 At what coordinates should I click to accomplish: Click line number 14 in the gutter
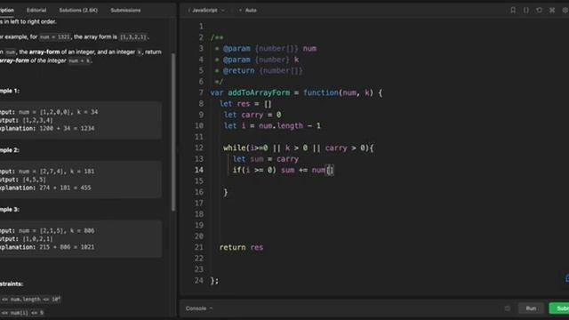coord(199,170)
